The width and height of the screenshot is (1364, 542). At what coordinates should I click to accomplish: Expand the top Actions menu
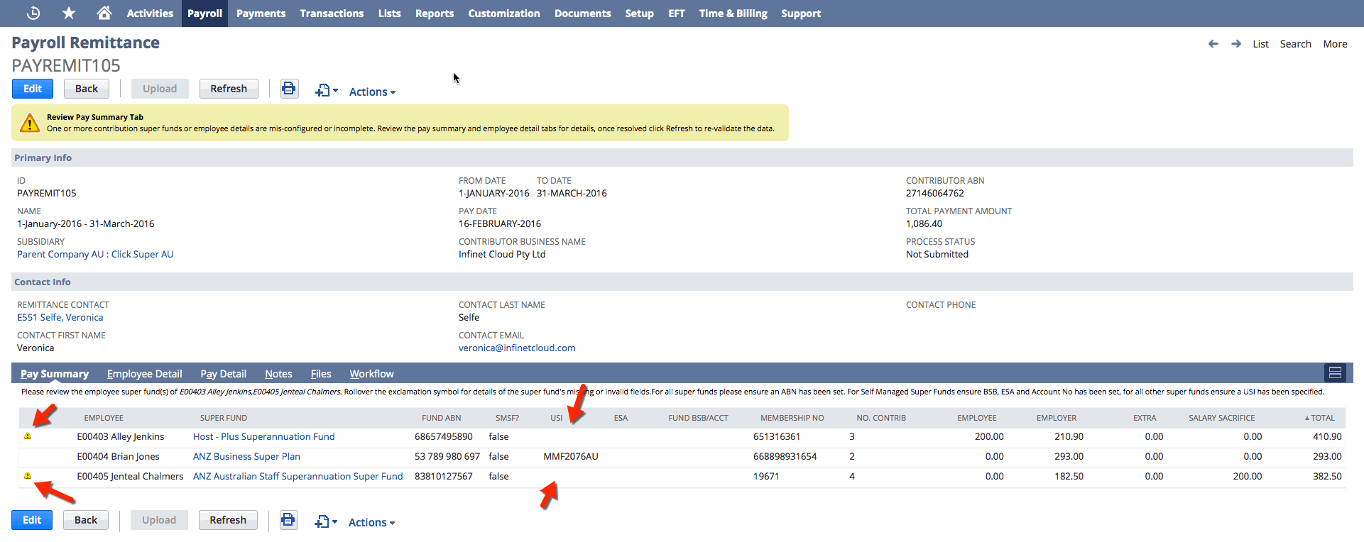coord(372,92)
